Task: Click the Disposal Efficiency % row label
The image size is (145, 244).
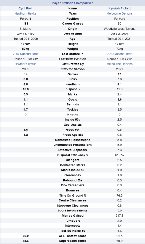Action: point(73,155)
